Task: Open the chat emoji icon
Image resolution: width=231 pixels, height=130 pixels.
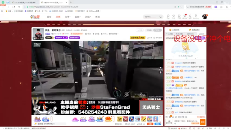Action: tap(167, 117)
